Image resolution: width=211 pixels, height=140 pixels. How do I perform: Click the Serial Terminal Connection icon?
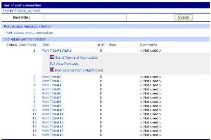click(52, 57)
